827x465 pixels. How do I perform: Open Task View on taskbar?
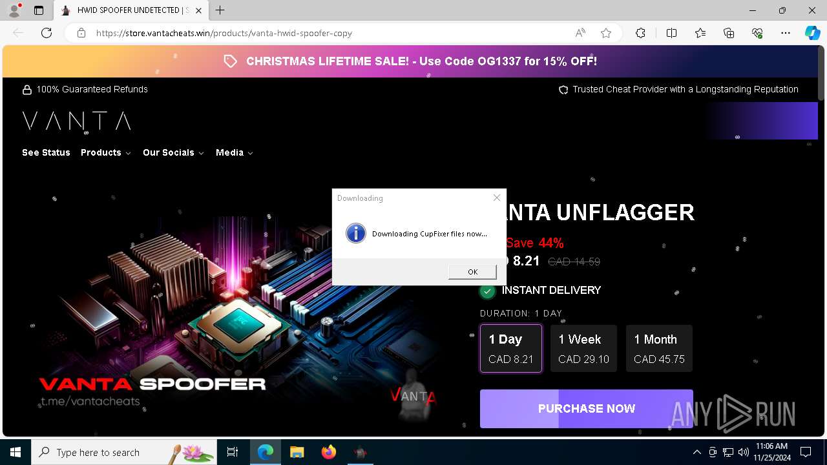[233, 452]
